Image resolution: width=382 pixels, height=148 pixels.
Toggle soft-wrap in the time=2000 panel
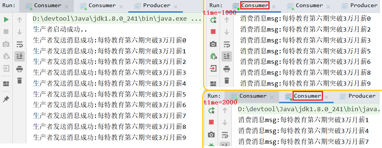224,135
